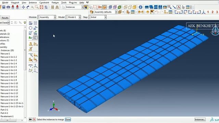Click the model tree vertical scrollbar
This screenshot has width=219, height=123.
pos(25,50)
